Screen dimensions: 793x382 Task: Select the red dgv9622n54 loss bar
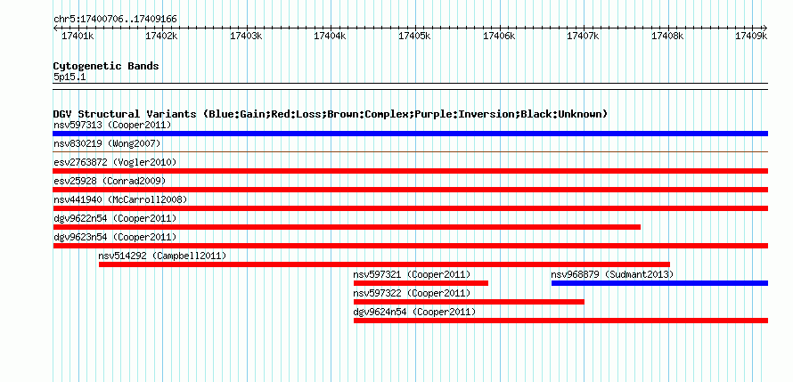click(x=347, y=227)
